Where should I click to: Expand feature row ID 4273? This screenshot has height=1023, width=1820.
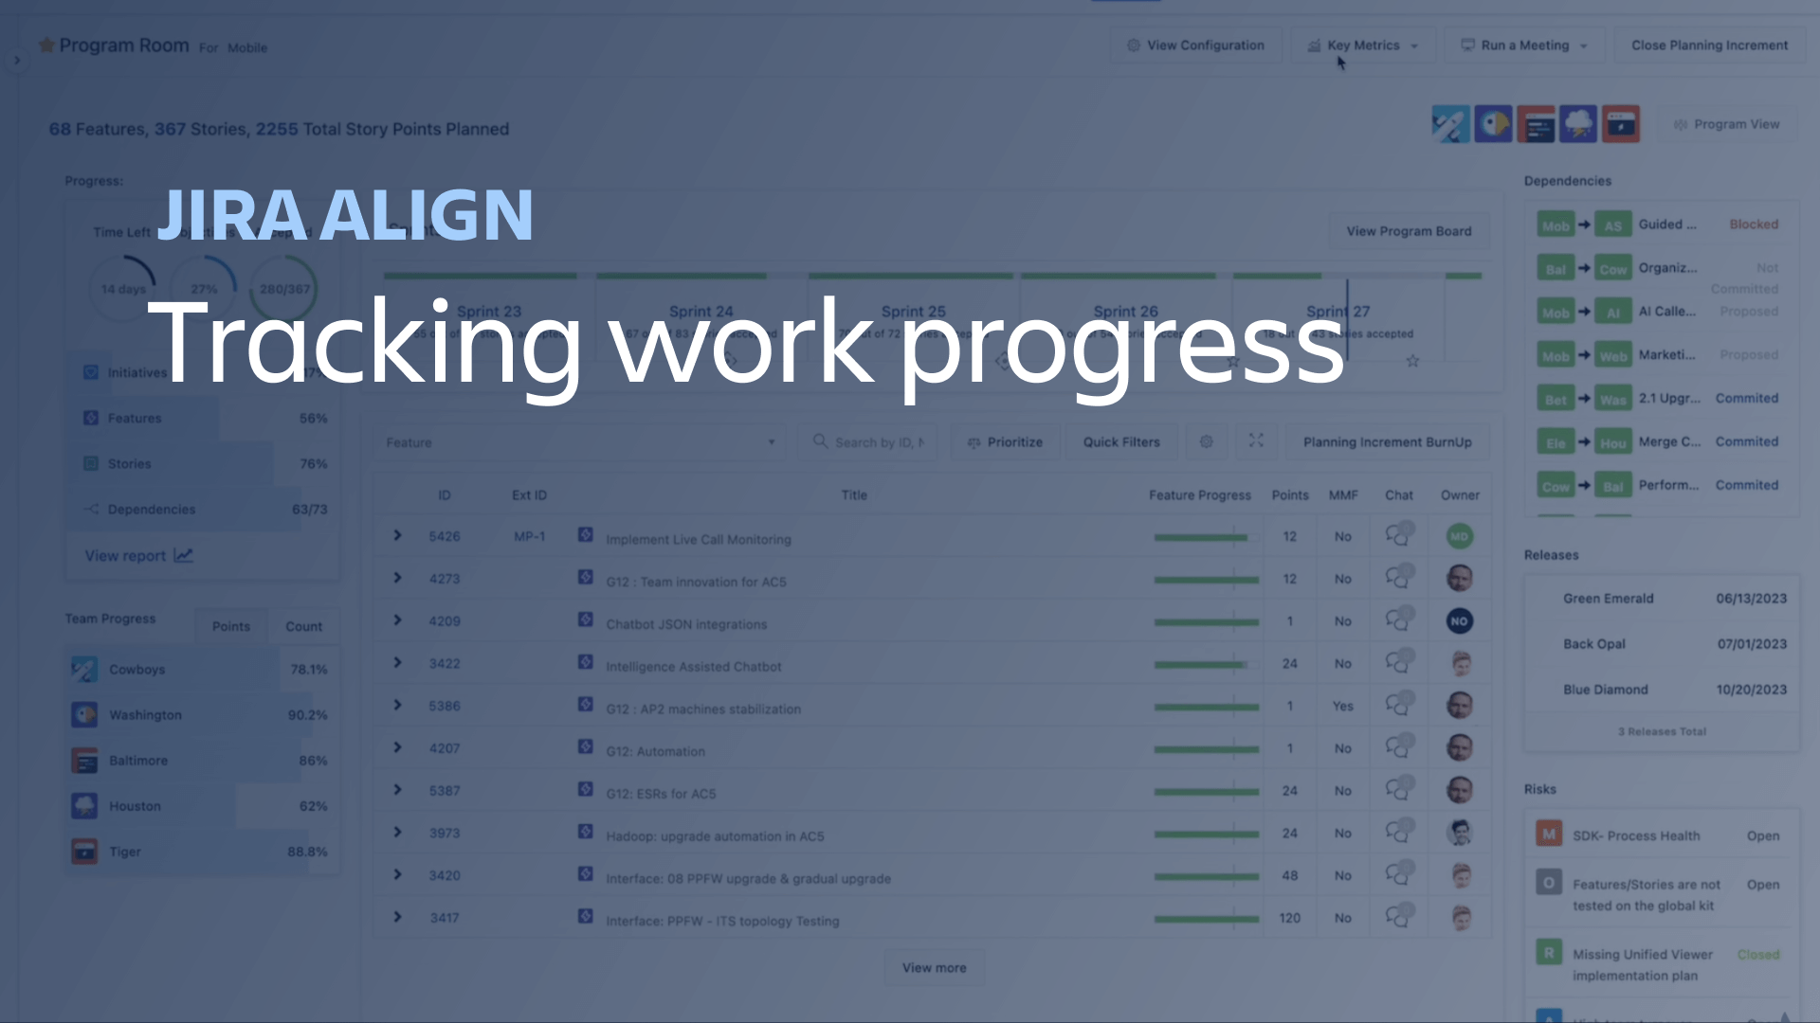[396, 579]
